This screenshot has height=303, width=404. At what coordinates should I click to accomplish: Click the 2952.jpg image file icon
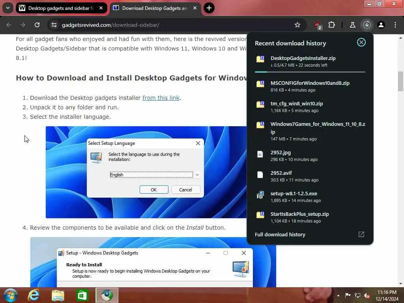tap(260, 154)
